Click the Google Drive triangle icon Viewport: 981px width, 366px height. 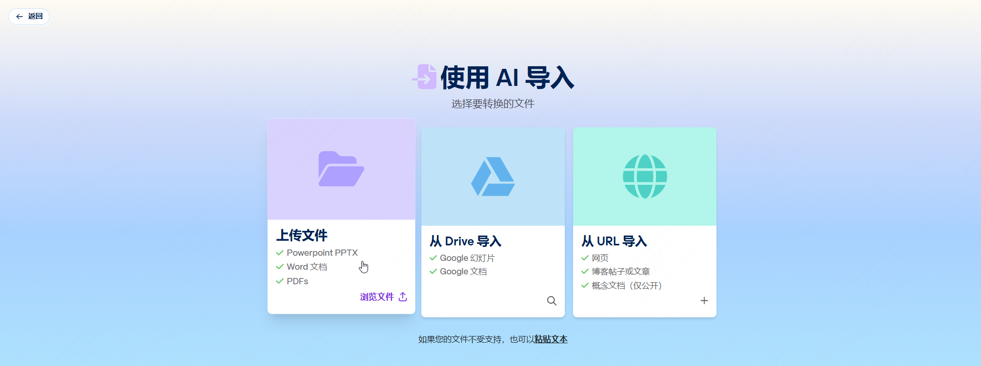tap(493, 177)
